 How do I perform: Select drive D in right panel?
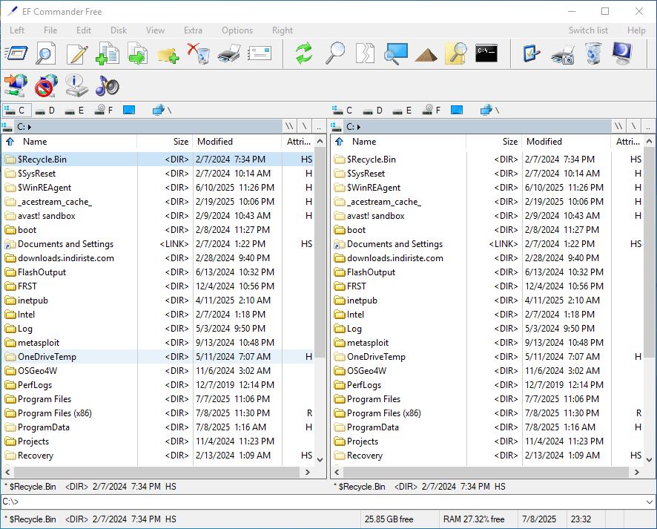[x=373, y=111]
